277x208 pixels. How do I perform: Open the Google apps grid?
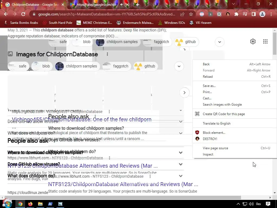[x=265, y=41]
